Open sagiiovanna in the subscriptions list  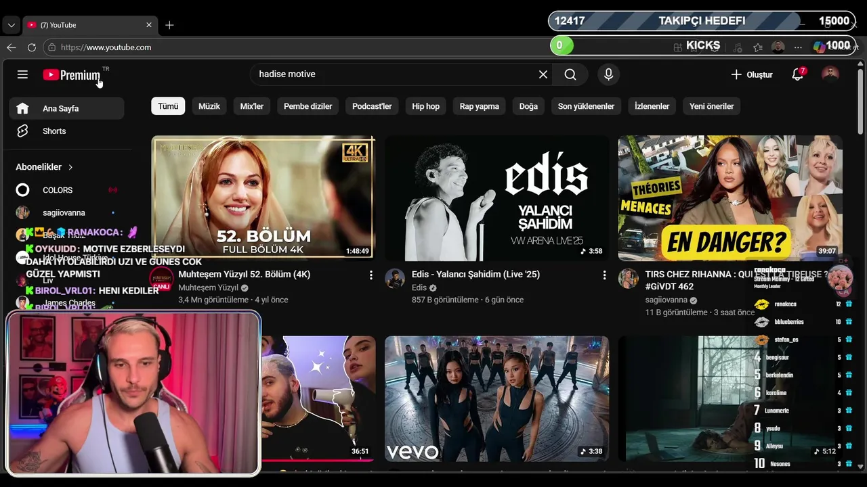point(64,212)
